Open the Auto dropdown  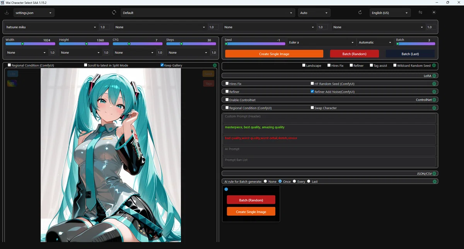pyautogui.click(x=314, y=13)
